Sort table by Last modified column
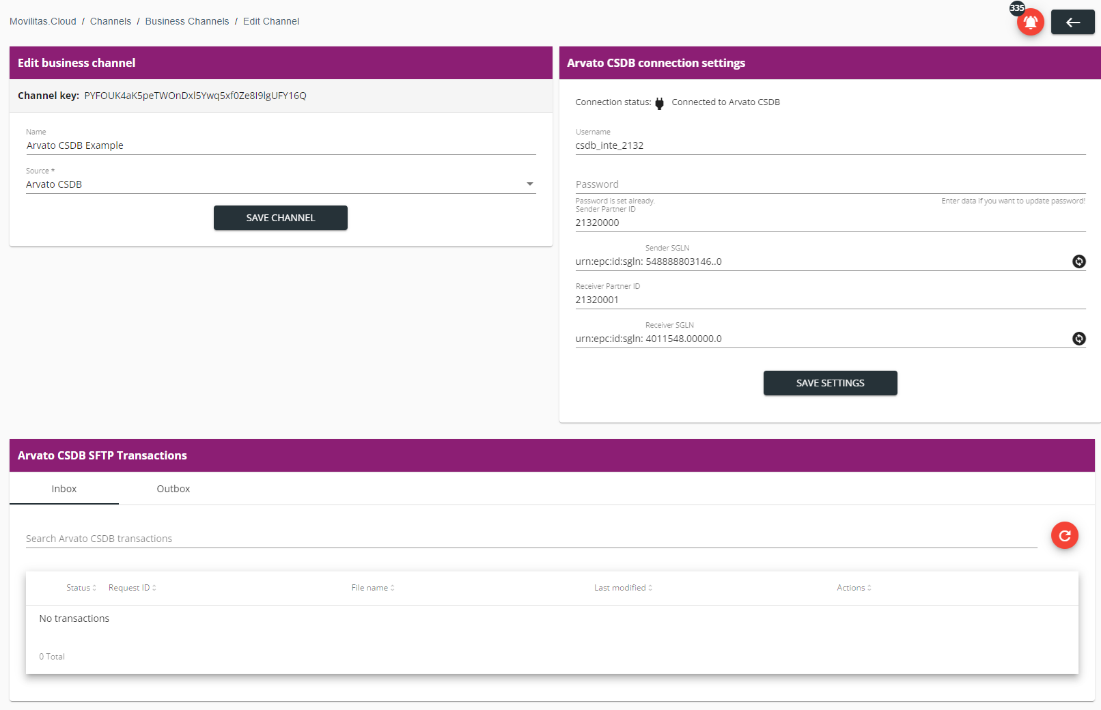Image resolution: width=1101 pixels, height=710 pixels. coord(623,588)
